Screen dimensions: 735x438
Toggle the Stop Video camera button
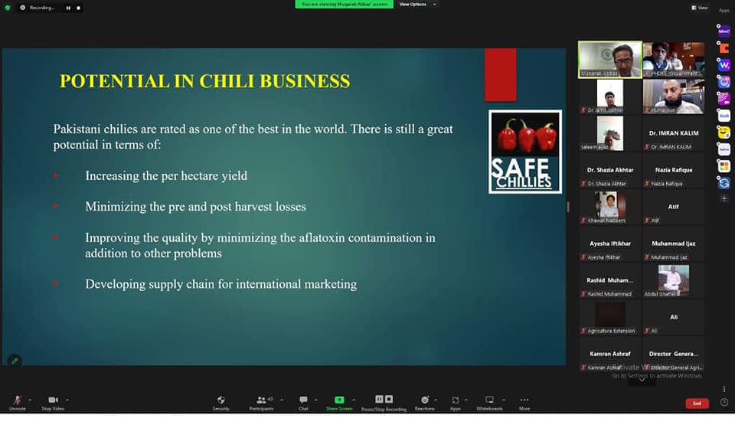[x=53, y=402]
